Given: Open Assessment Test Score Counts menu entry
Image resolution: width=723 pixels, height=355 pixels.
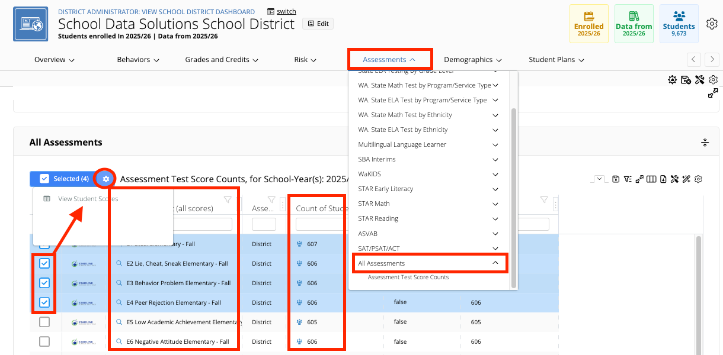Looking at the screenshot, I should click(x=408, y=277).
